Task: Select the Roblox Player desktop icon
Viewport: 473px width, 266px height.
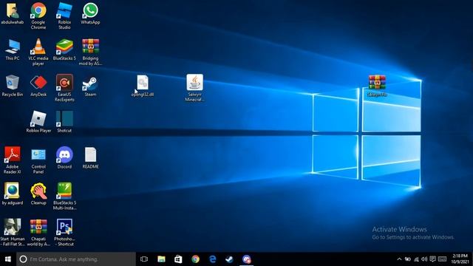Action: 38,119
